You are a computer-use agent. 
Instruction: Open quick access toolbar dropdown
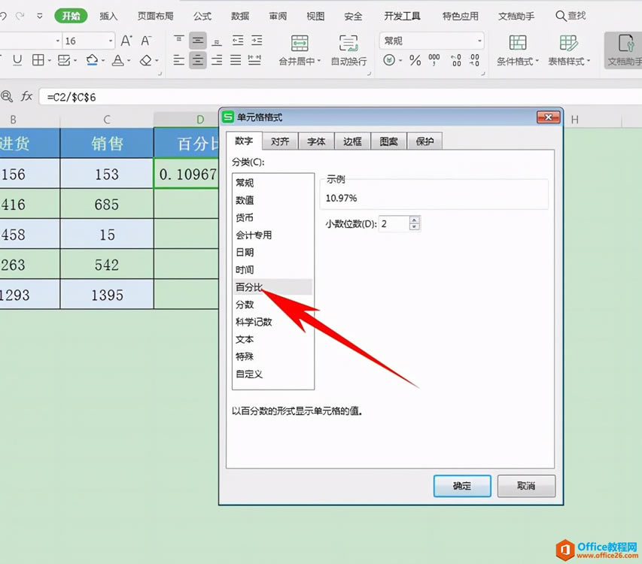[x=40, y=16]
